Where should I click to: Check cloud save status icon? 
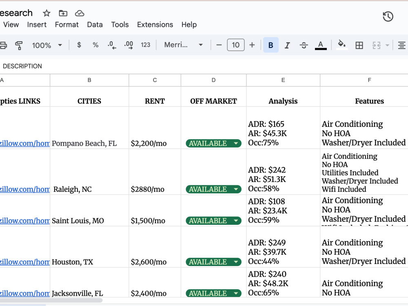coord(80,13)
